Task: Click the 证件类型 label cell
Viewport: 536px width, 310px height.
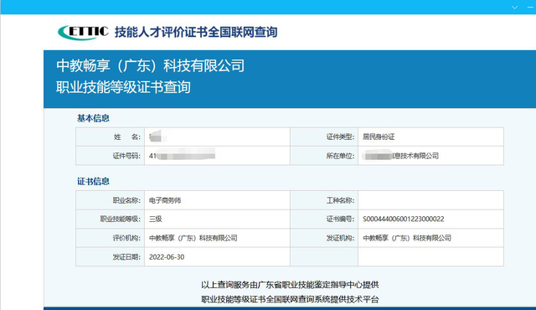Action: 324,137
